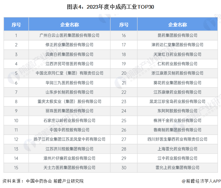Select 东阿阿胶股份有限公司 cell
221x188 pixels.
(177, 111)
